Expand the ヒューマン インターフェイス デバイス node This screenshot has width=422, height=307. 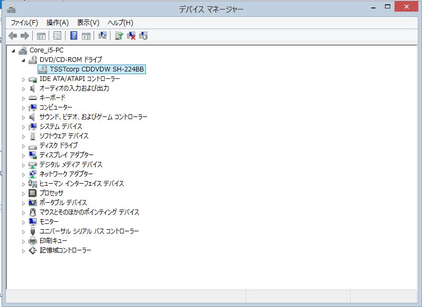coord(23,184)
